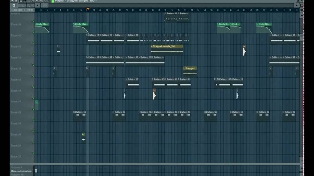The width and height of the screenshot is (314, 176).
Task: Click the third playlist toolbar button
Action: 31,5
